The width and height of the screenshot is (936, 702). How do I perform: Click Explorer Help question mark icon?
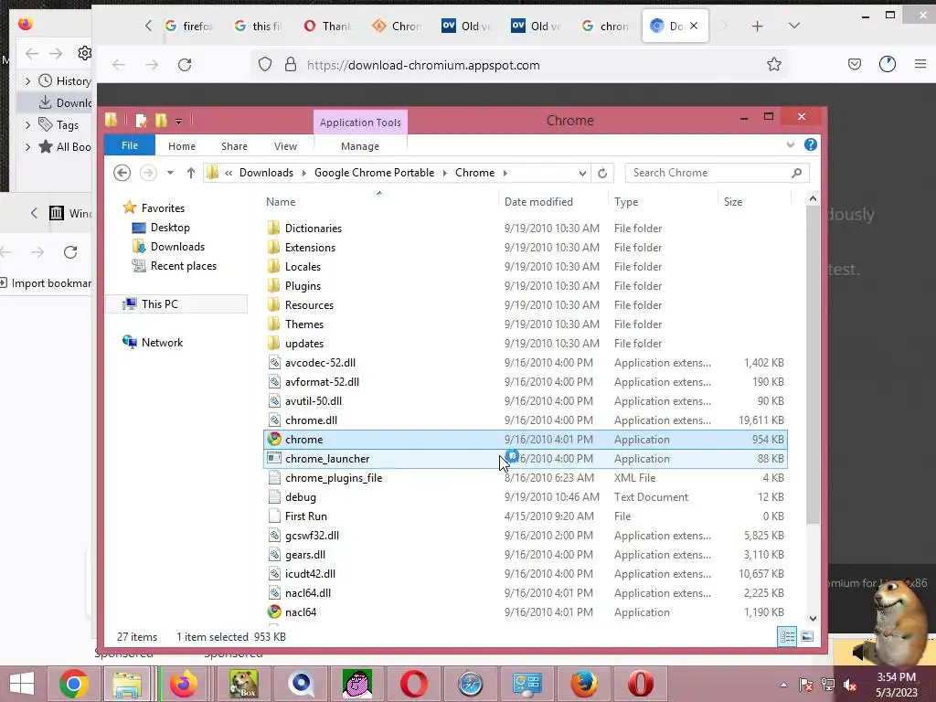click(x=810, y=145)
